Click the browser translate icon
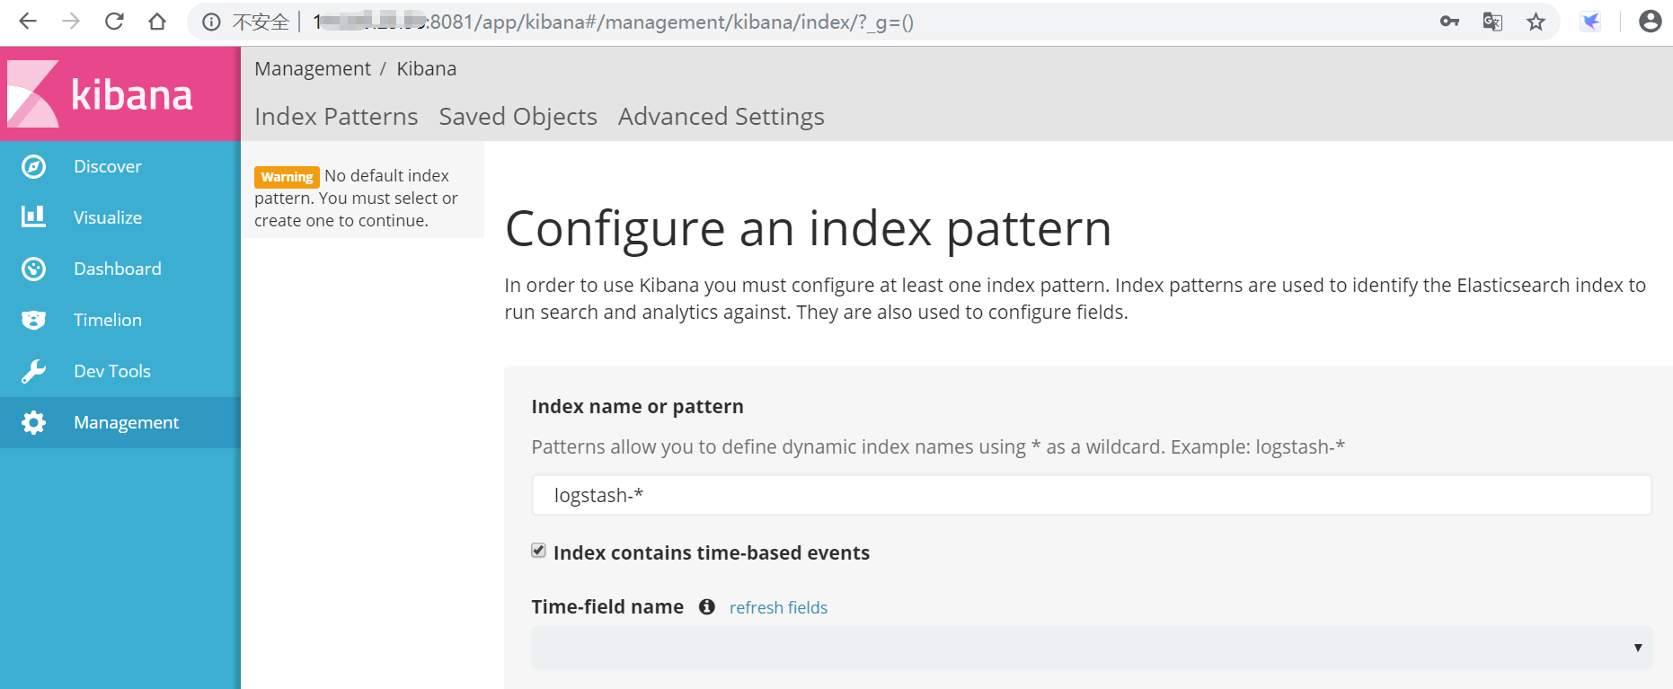The width and height of the screenshot is (1673, 689). (1492, 22)
